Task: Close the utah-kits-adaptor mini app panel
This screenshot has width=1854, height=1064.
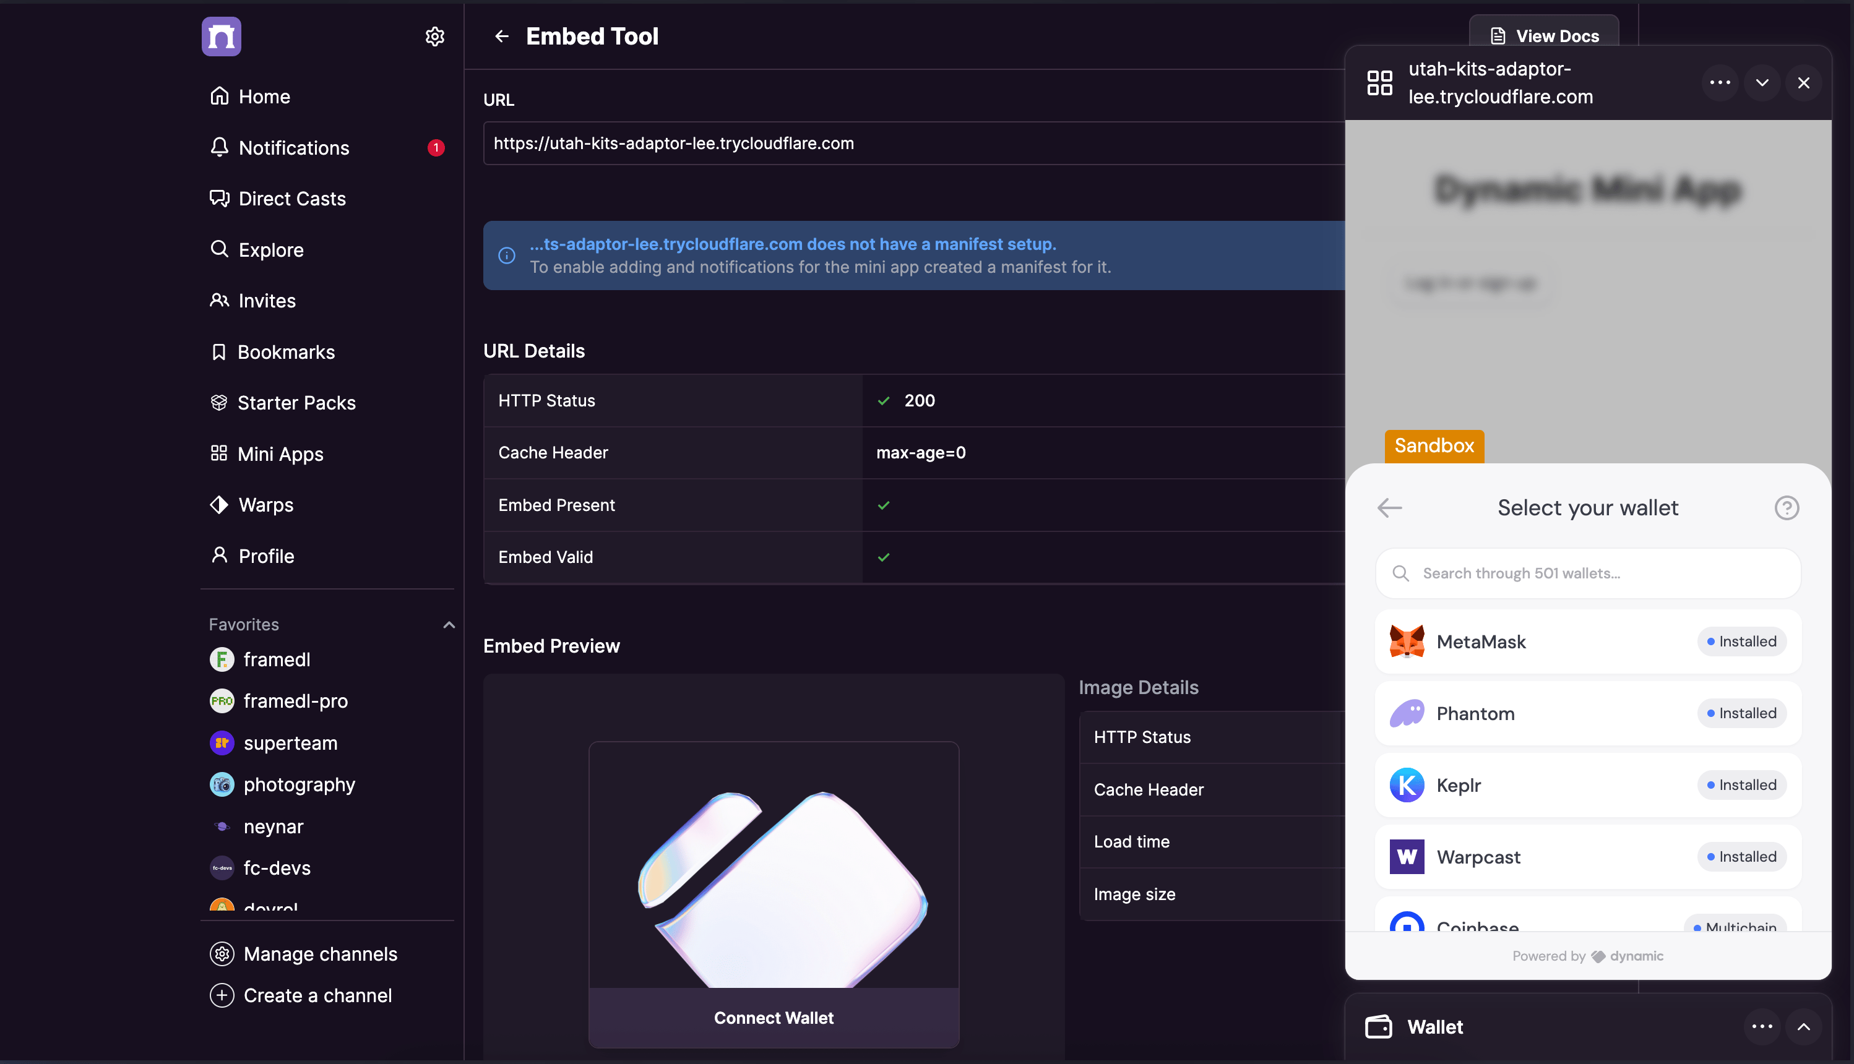Action: (x=1804, y=82)
